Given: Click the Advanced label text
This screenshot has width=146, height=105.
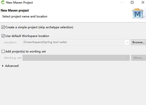Looking at the screenshot, I should point(12,66).
